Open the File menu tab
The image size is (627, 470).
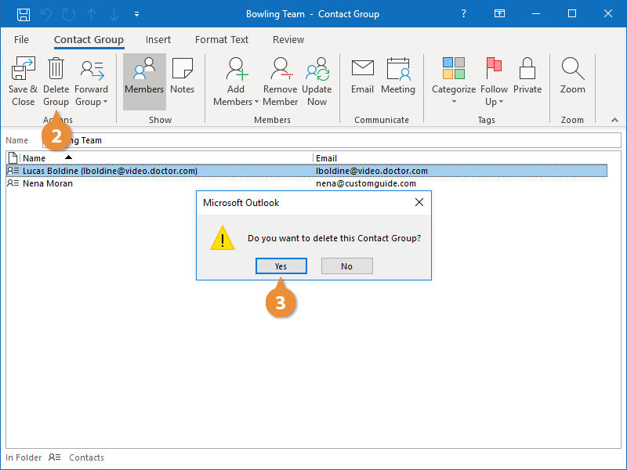21,40
